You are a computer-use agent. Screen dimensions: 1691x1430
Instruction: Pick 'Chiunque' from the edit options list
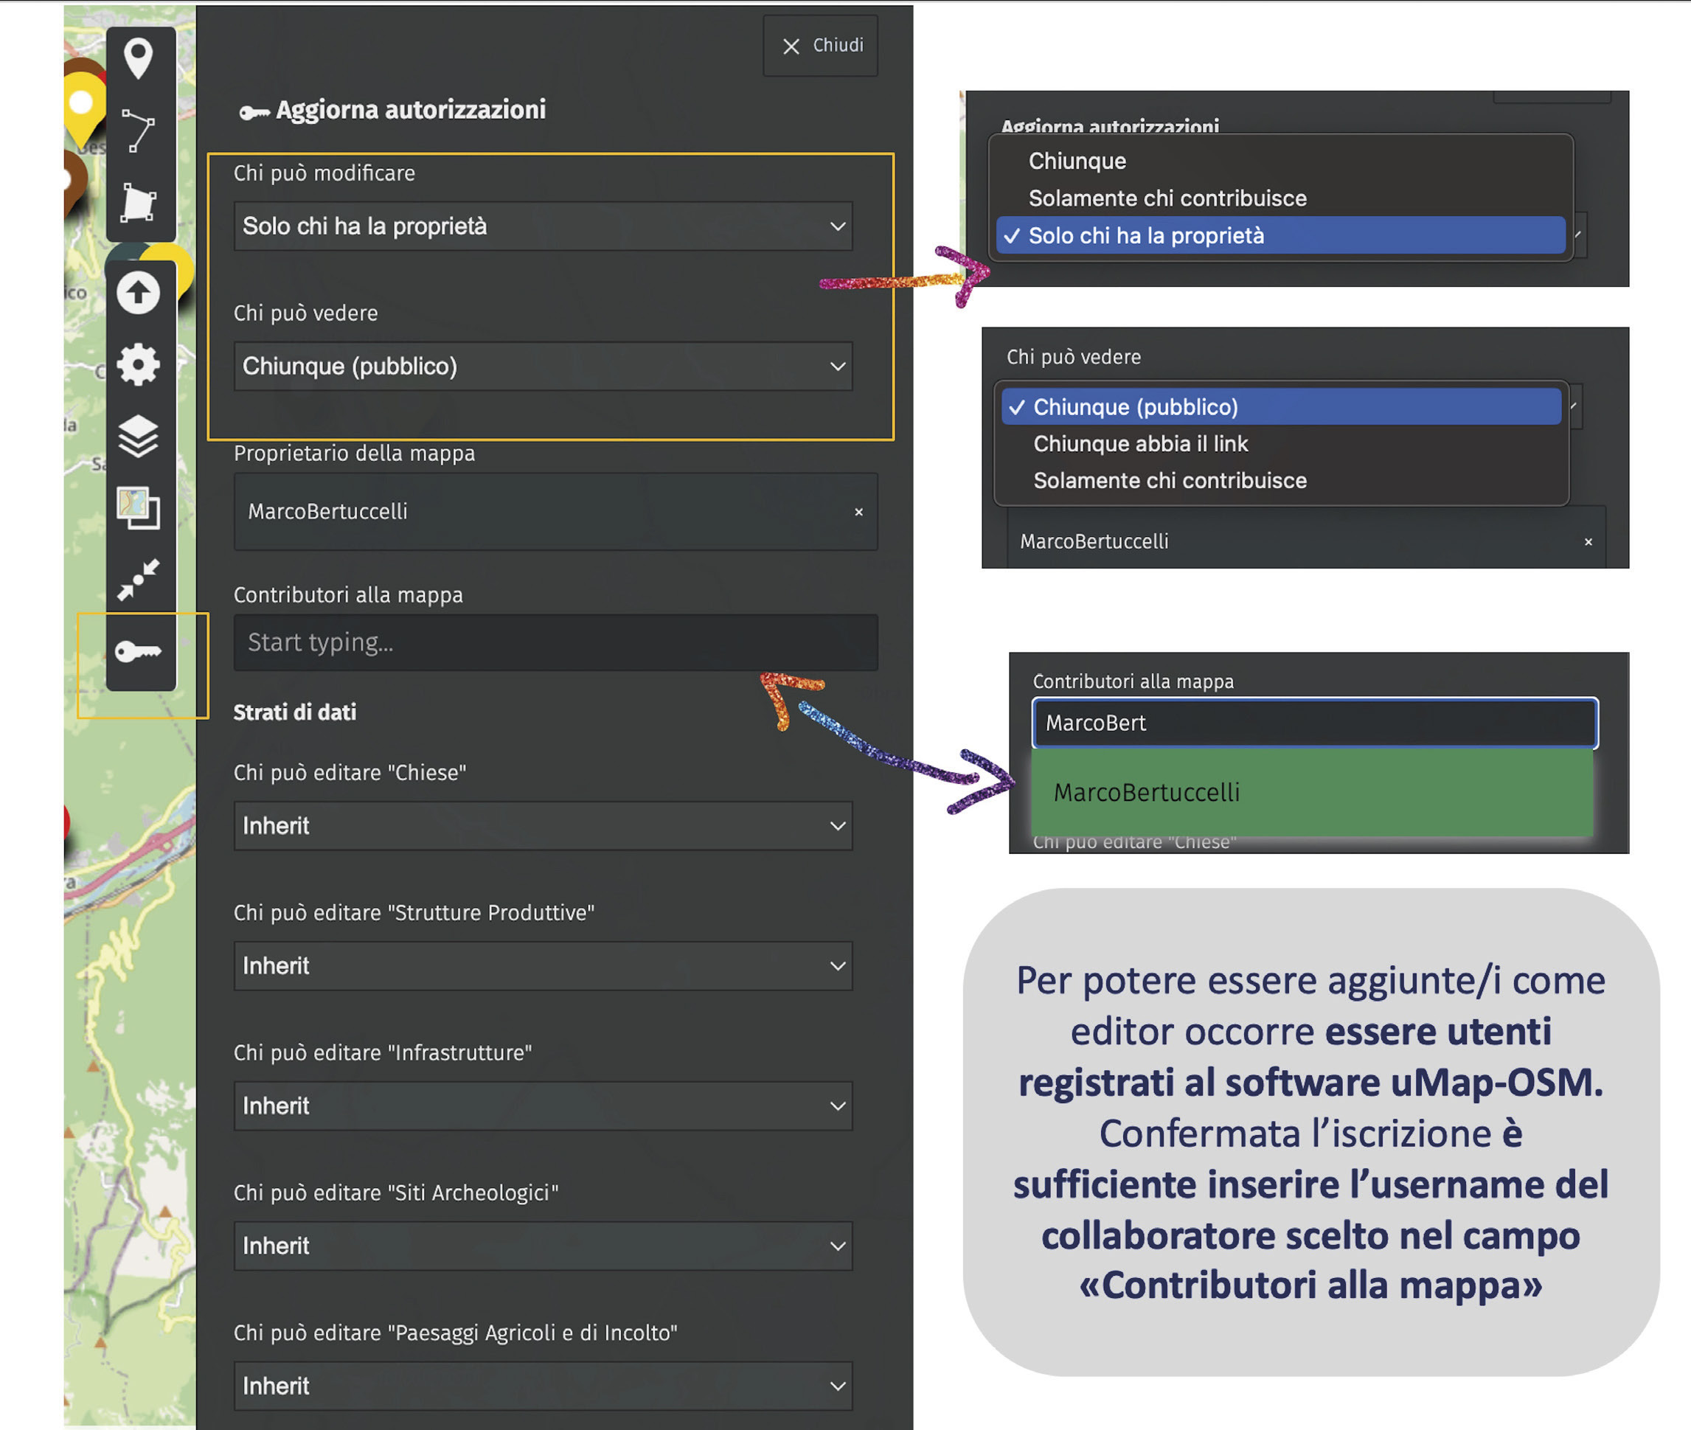click(x=1077, y=162)
